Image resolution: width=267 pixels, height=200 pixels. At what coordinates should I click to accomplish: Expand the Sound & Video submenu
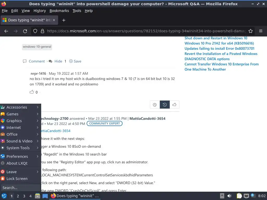[x=20, y=141]
